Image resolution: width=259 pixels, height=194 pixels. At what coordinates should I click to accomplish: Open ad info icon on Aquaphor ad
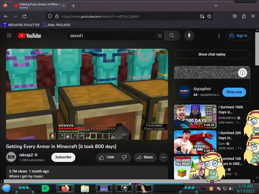[242, 73]
